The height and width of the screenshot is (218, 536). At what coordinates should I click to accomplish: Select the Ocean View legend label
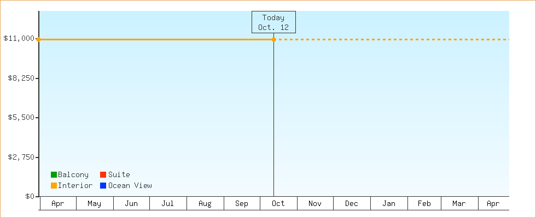pyautogui.click(x=130, y=186)
